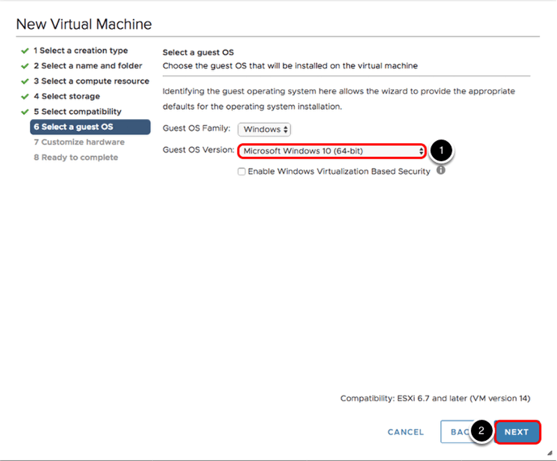The height and width of the screenshot is (461, 557).
Task: Click the window resize grip in the bottom corner
Action: click(550, 453)
